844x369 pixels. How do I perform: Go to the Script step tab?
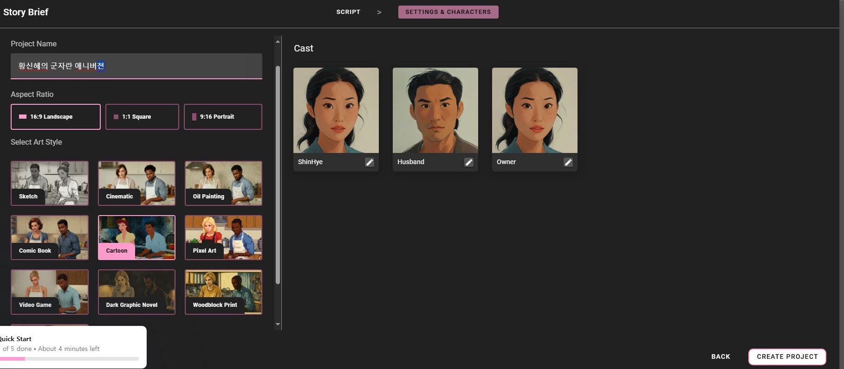point(348,12)
